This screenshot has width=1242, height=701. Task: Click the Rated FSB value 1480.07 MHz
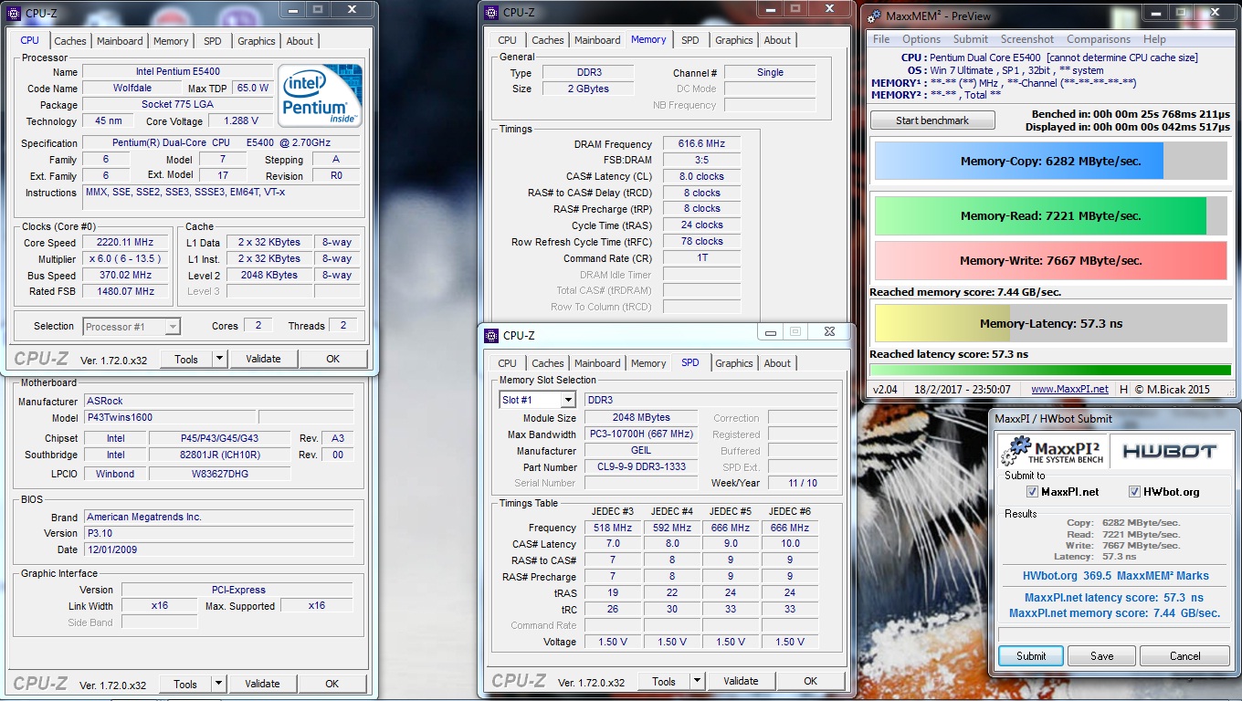tap(124, 291)
